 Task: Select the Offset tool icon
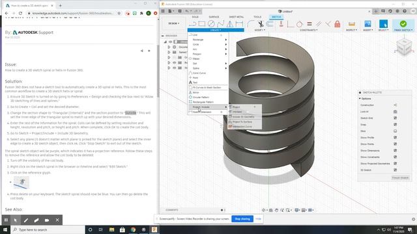270,24
